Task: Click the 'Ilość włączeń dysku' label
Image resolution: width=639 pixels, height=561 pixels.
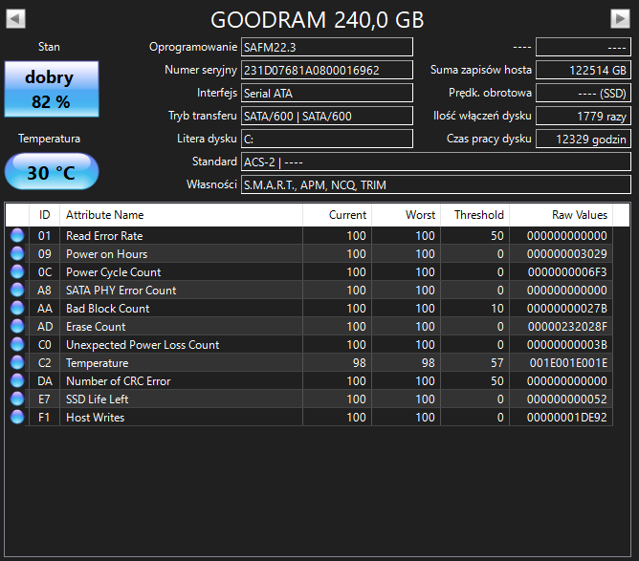Action: coord(482,116)
